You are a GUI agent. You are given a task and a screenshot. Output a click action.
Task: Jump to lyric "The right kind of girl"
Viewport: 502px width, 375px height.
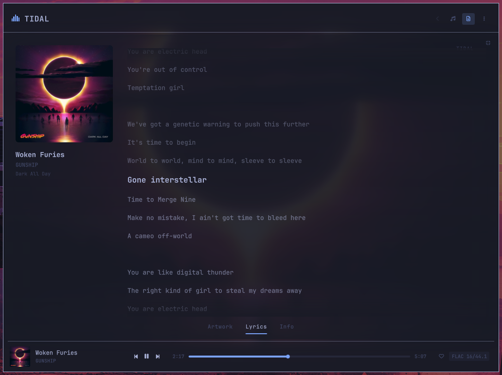pyautogui.click(x=215, y=290)
